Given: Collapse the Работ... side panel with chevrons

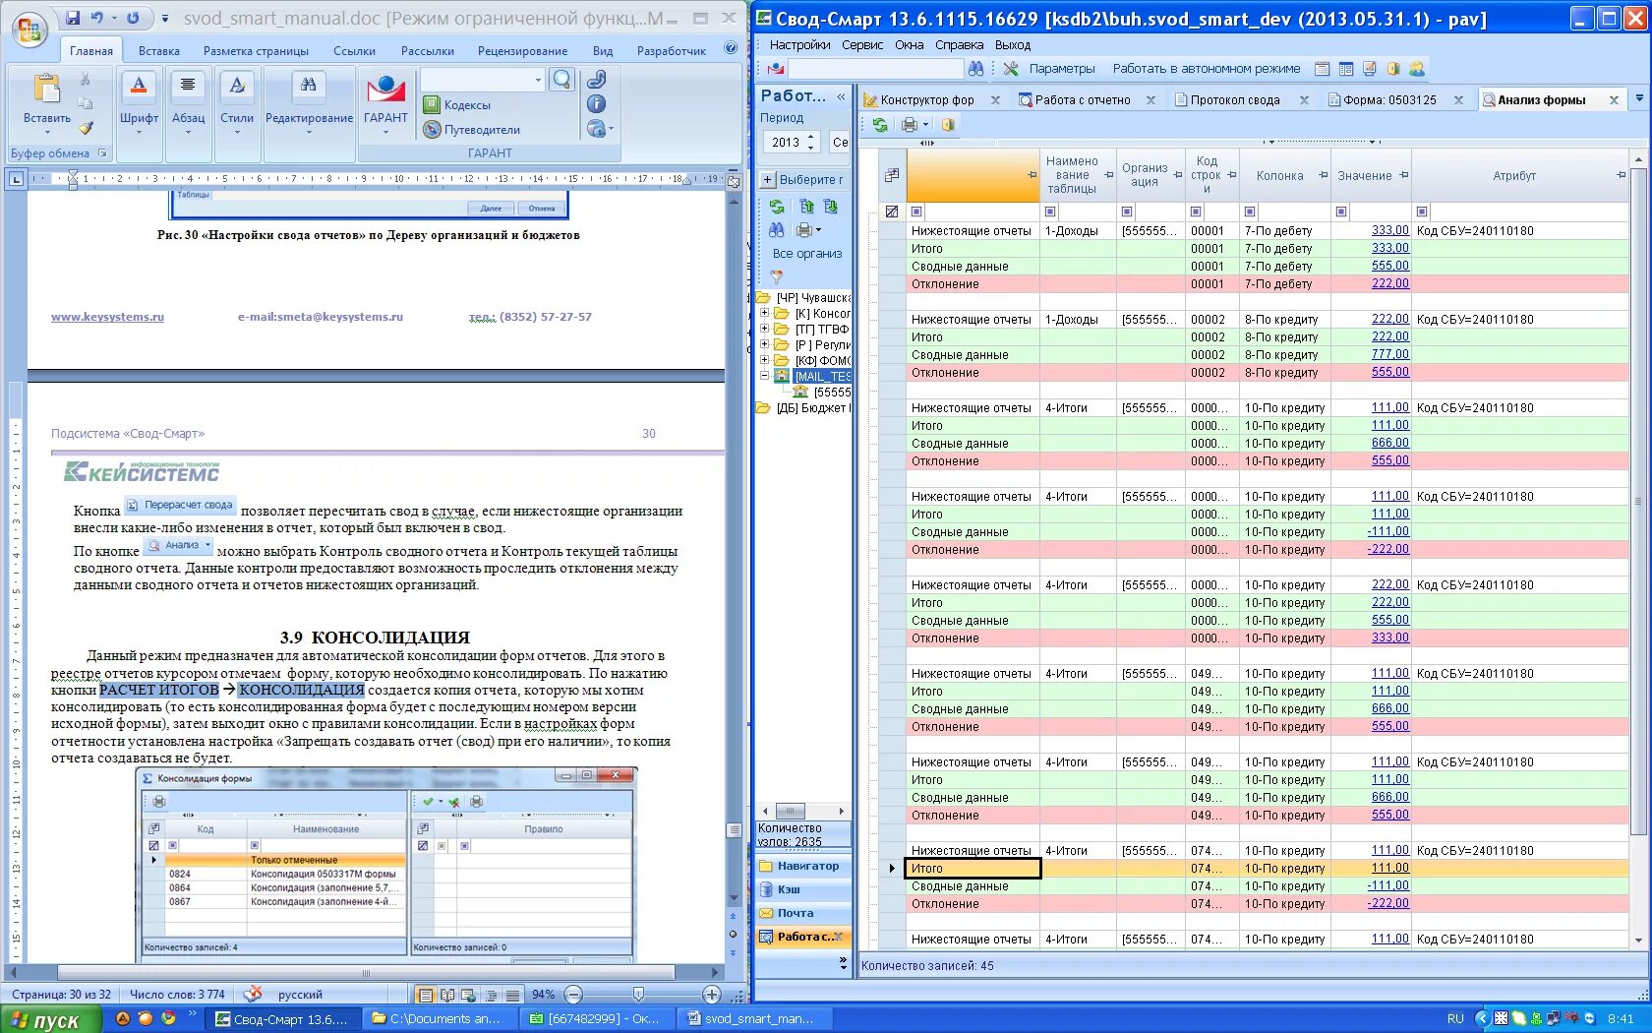Looking at the screenshot, I should click(x=841, y=96).
